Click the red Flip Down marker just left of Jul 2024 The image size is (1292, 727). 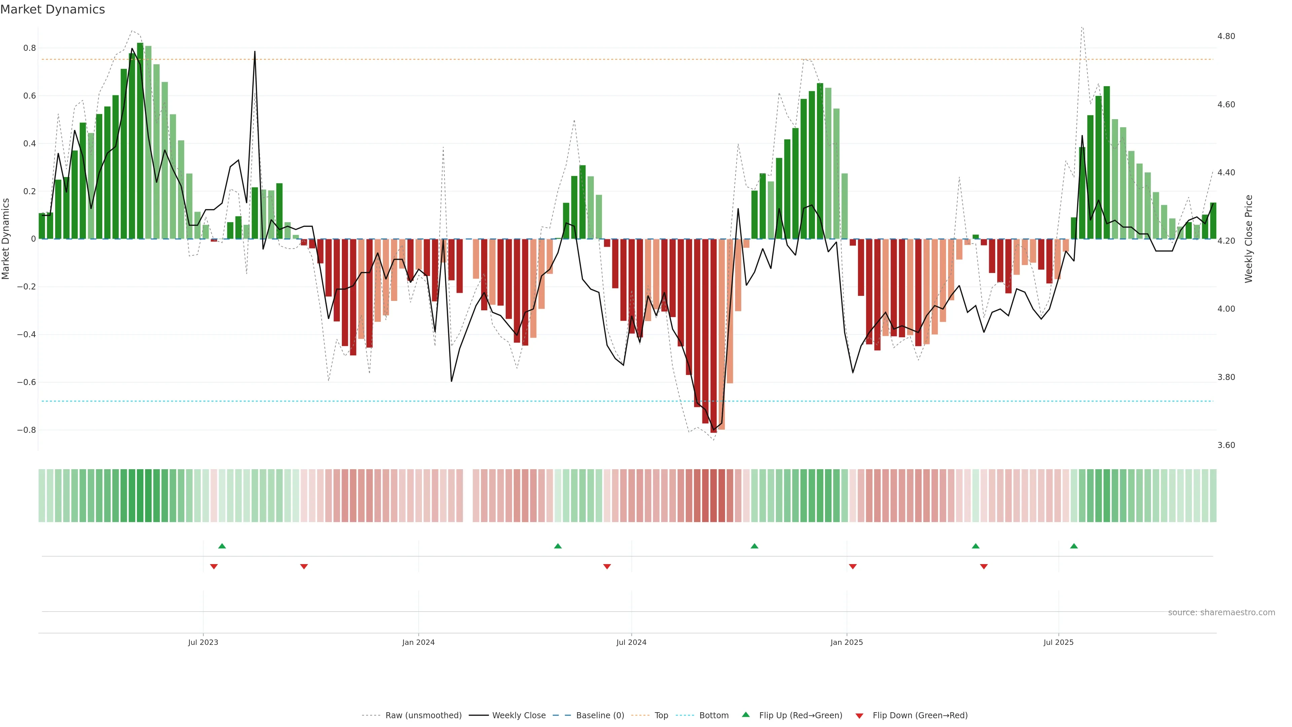click(607, 566)
